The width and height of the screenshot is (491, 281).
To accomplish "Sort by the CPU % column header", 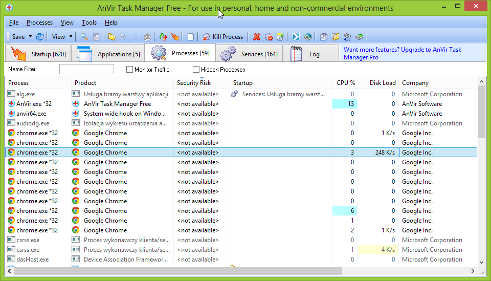I will coord(345,83).
